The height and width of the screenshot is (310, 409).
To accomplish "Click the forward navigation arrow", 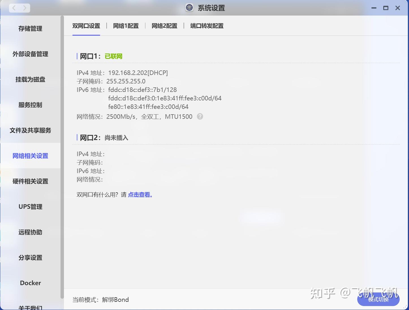I will click(x=24, y=8).
